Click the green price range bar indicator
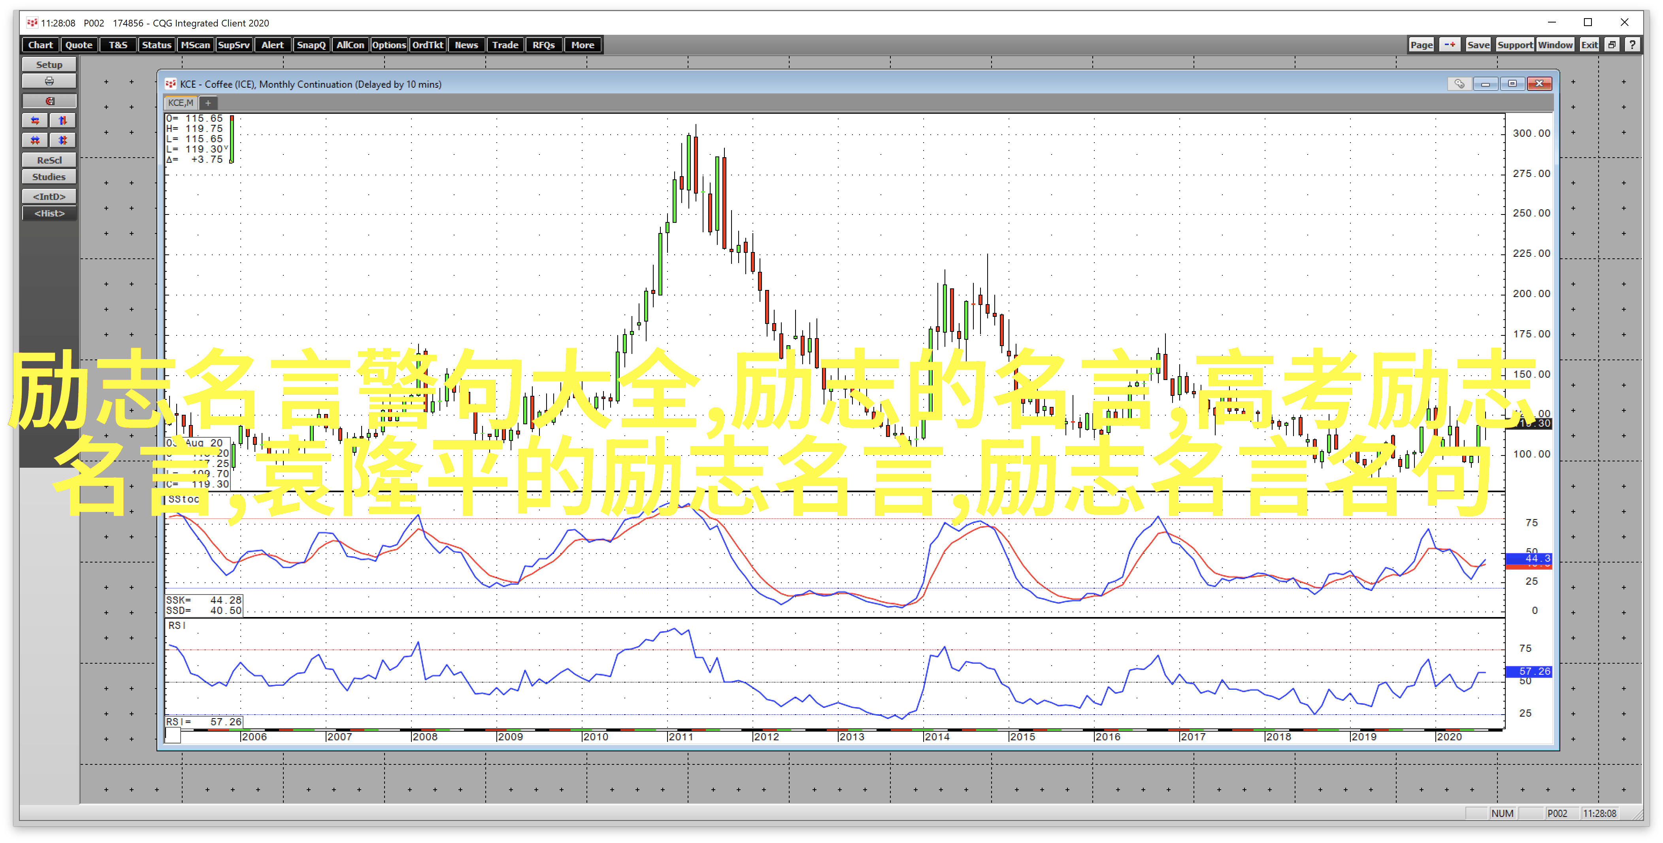The width and height of the screenshot is (1663, 843). coord(232,139)
